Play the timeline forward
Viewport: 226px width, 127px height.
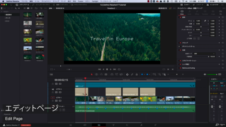point(111,69)
